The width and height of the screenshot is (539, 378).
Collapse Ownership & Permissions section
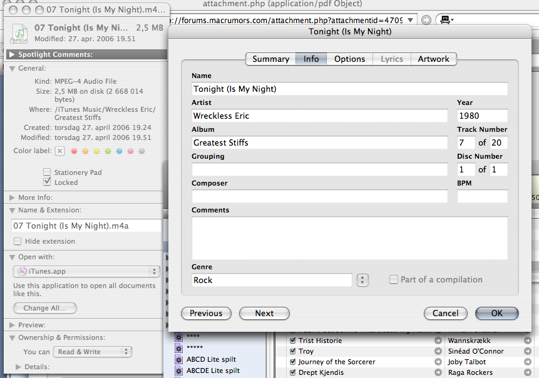(12, 338)
